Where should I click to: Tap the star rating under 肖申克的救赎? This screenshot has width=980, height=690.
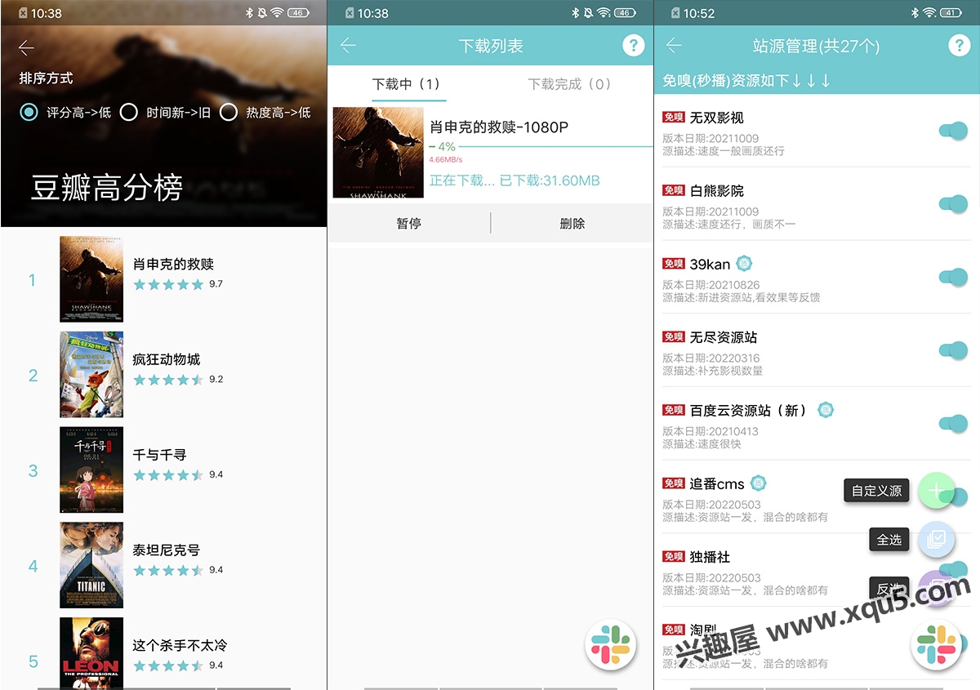tap(168, 284)
